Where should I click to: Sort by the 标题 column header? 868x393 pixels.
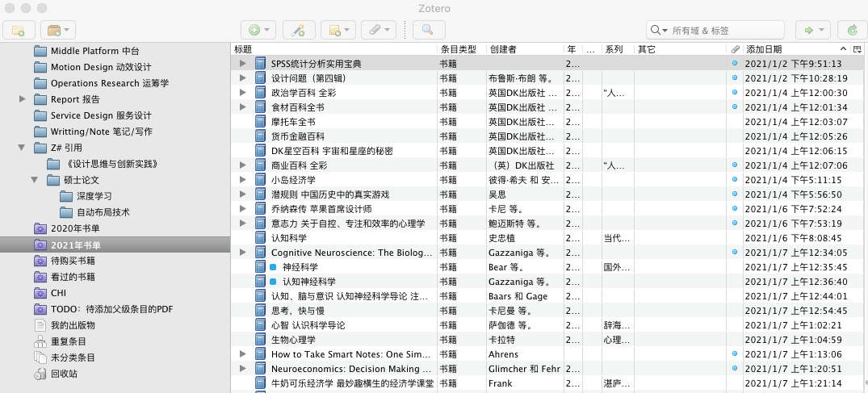[334, 49]
